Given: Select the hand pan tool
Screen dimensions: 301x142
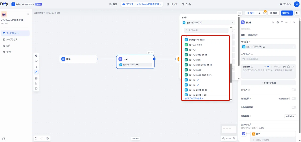Looking at the screenshot, I should click(x=36, y=72).
